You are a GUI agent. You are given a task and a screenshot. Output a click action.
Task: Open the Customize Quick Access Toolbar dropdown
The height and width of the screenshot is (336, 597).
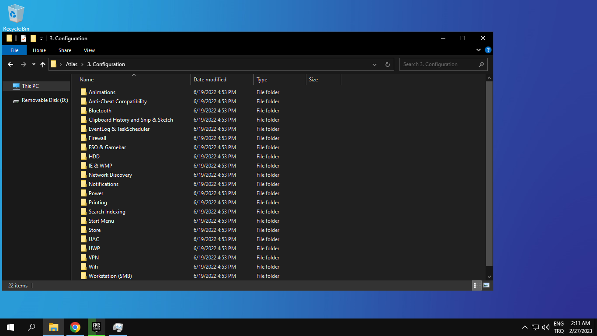41,39
